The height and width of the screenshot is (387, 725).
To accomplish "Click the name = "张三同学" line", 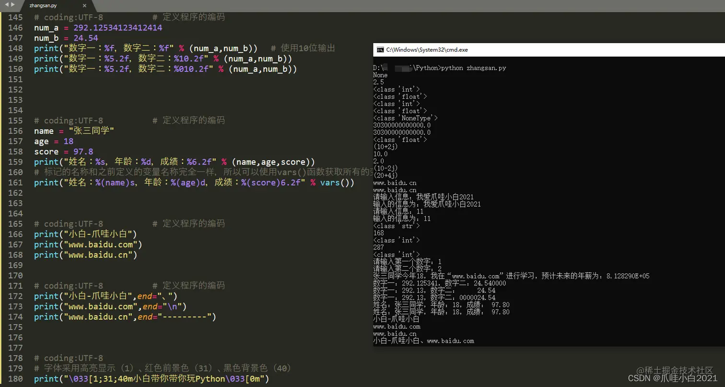I will click(74, 131).
